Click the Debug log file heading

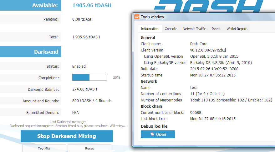coord(154,126)
